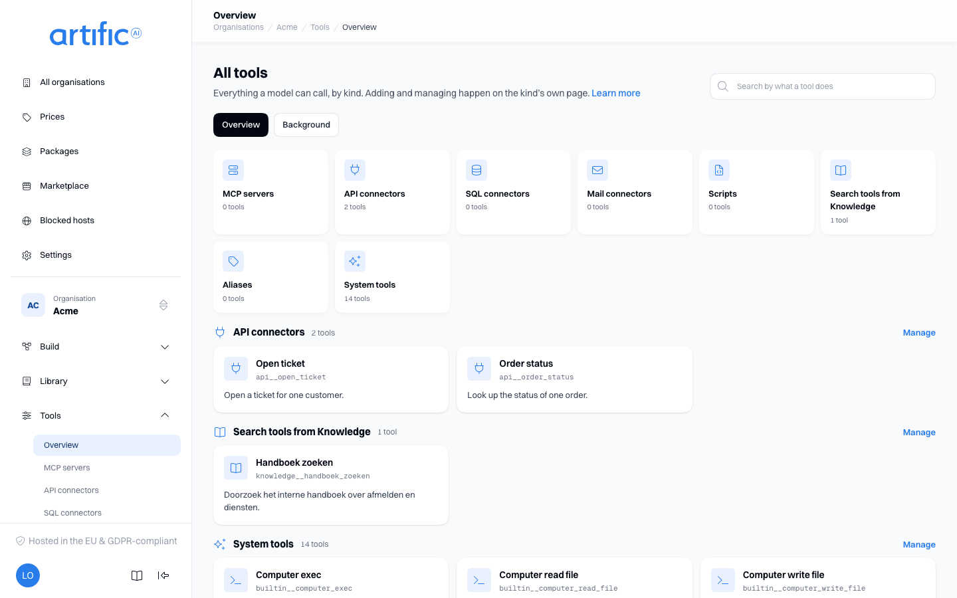The height and width of the screenshot is (598, 957).
Task: Click the Acme breadcrumb link
Action: point(287,27)
